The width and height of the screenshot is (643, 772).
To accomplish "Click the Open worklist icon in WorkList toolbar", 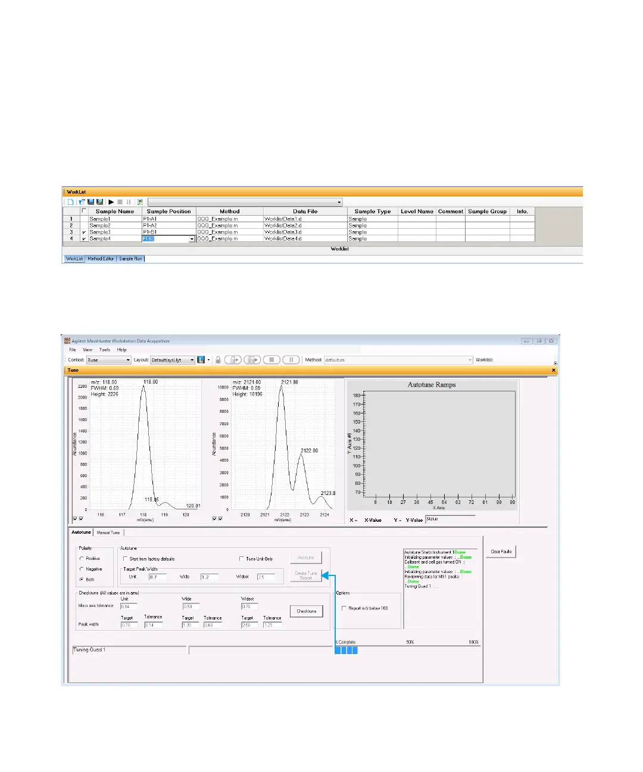I will click(x=82, y=202).
